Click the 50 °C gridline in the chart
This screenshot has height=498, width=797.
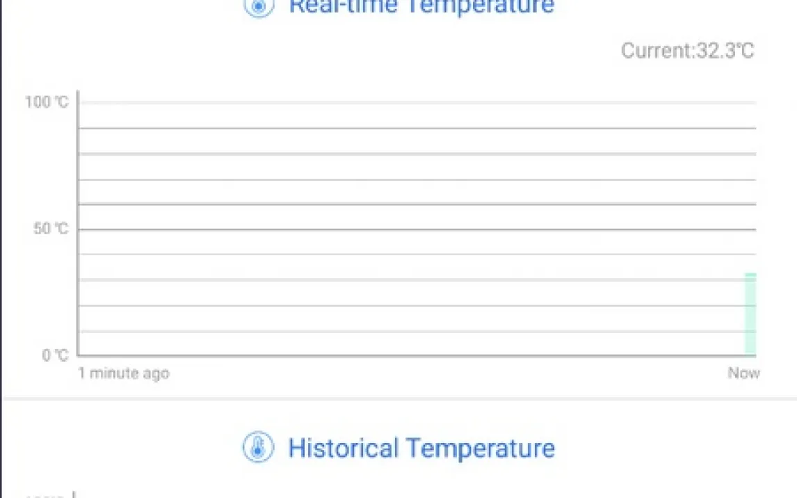(x=417, y=229)
